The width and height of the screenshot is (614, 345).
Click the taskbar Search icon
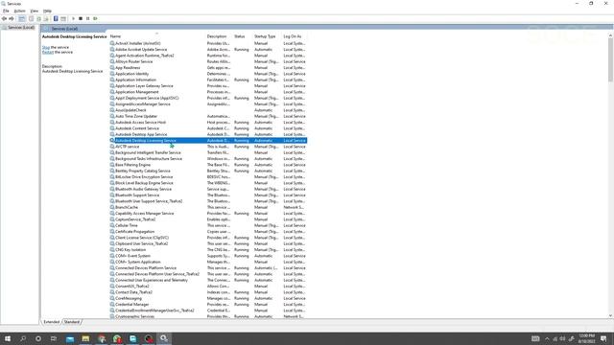tap(23, 338)
